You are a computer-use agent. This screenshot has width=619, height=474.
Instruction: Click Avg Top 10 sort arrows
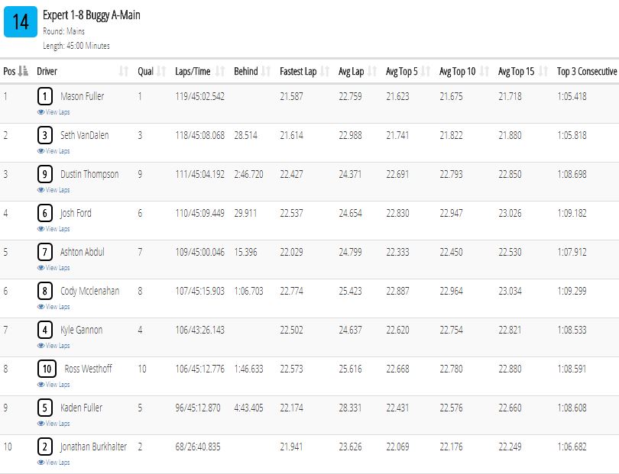[x=485, y=71]
